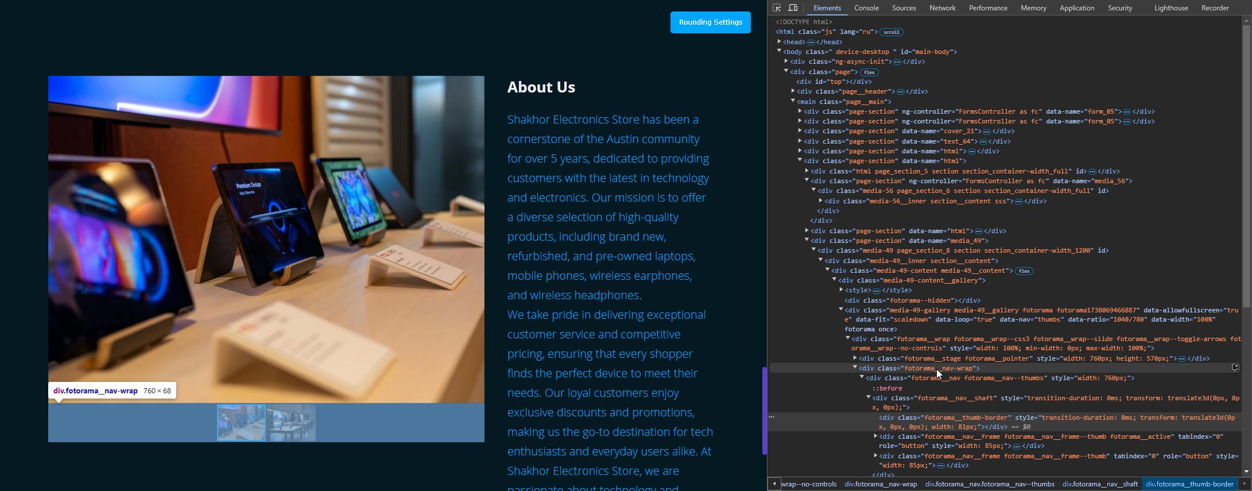Click the ellipsis beside the thumb-border row
This screenshot has width=1252, height=491.
(x=772, y=417)
